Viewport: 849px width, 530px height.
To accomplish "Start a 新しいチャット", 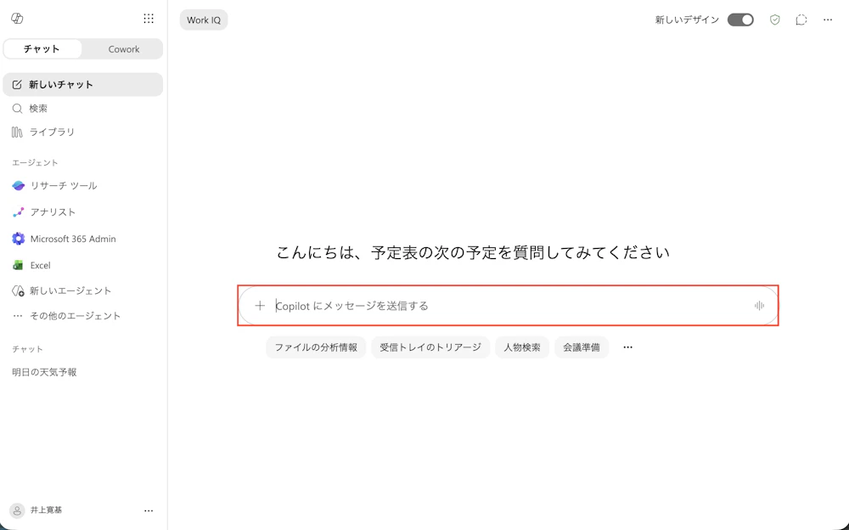I will 83,85.
